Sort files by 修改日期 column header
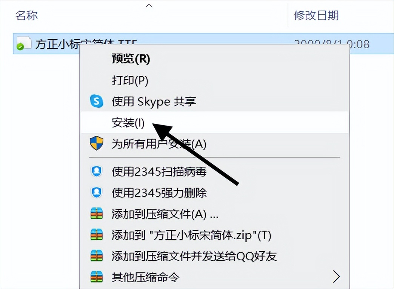This screenshot has height=289, width=394. click(x=316, y=15)
